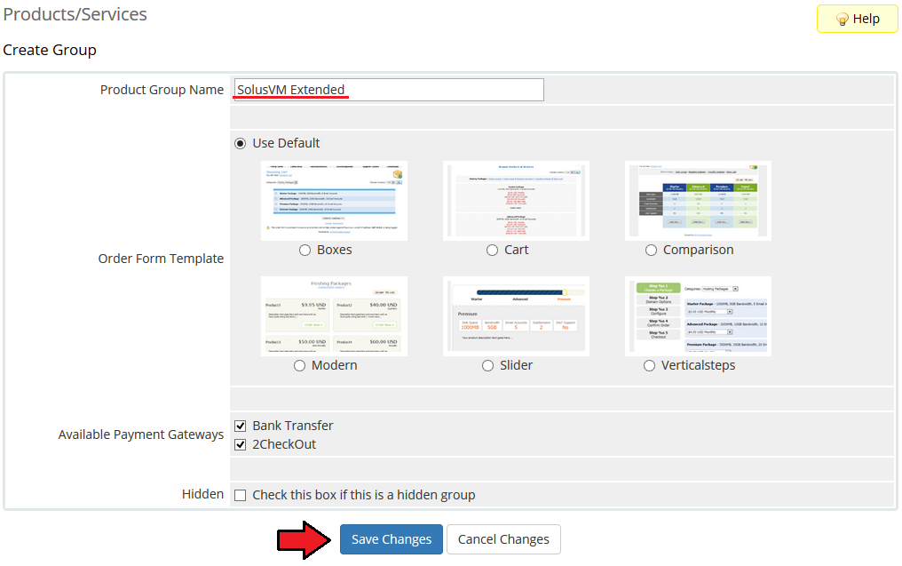This screenshot has width=902, height=566.
Task: Click the Available Payment Gateways label
Action: coord(141,434)
